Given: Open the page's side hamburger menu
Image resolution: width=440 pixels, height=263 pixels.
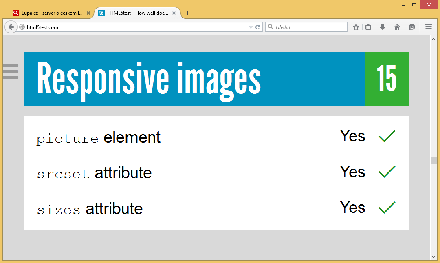Looking at the screenshot, I should tap(11, 71).
